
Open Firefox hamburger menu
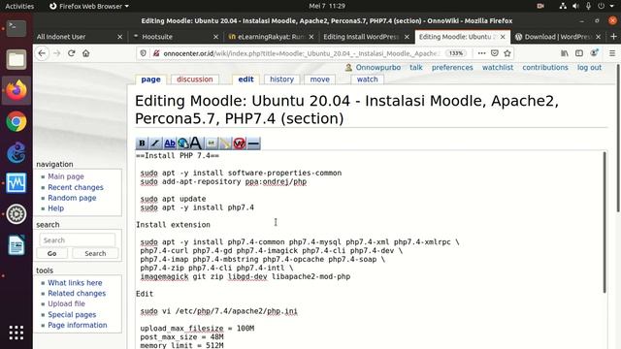point(612,53)
